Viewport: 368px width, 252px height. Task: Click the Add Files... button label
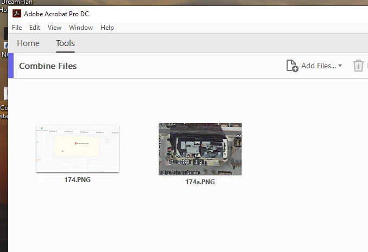319,66
